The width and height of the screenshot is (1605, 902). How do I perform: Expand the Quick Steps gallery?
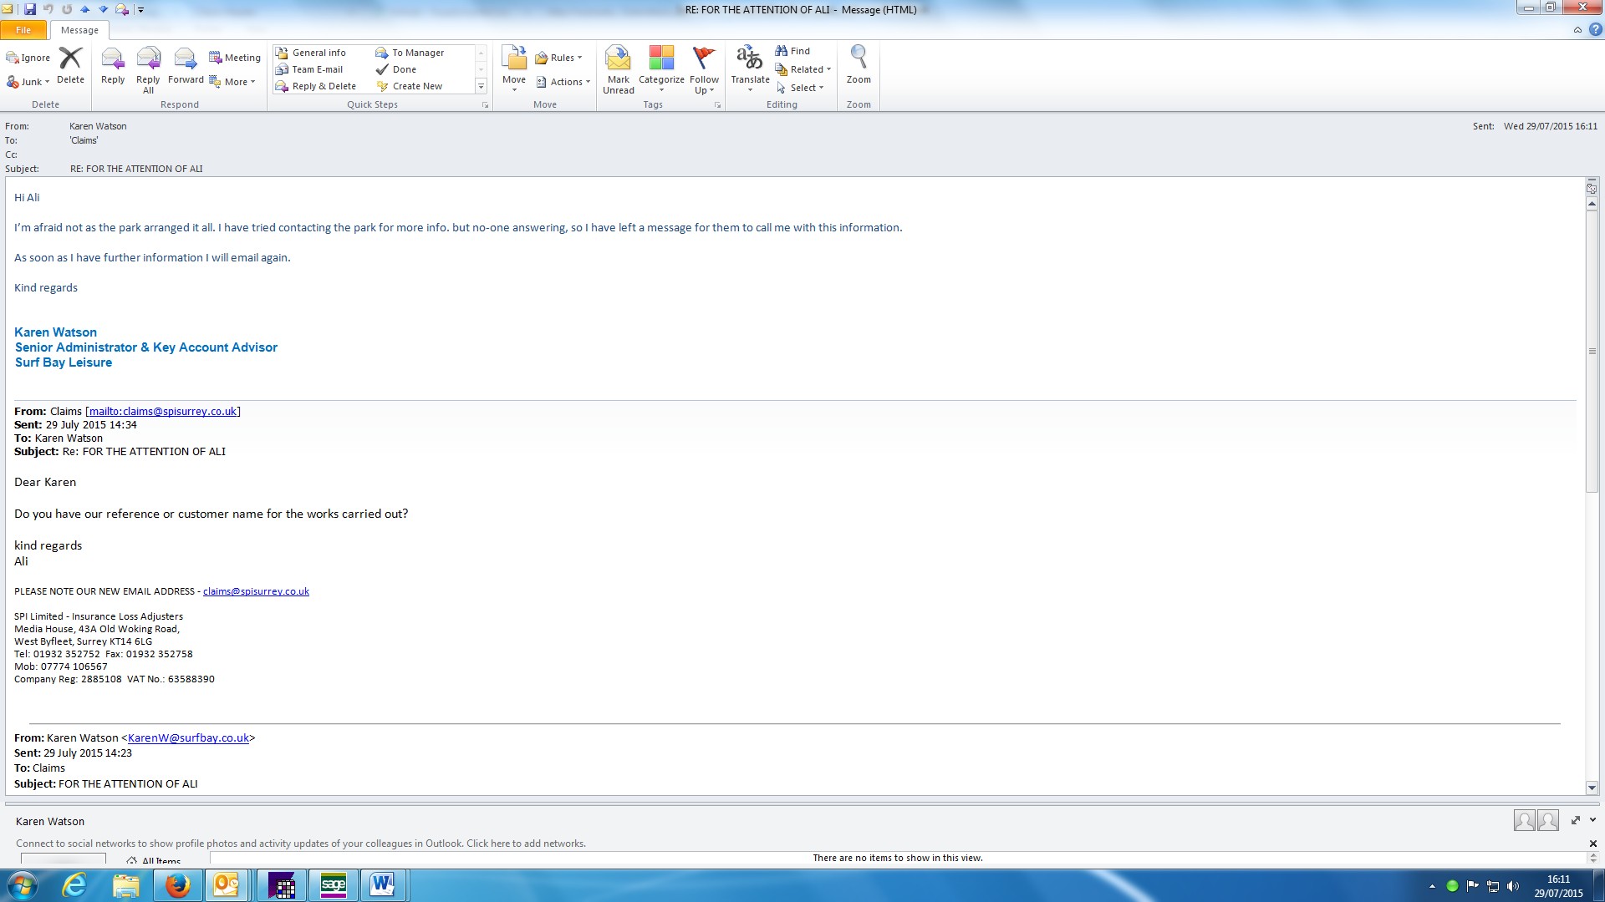point(481,86)
